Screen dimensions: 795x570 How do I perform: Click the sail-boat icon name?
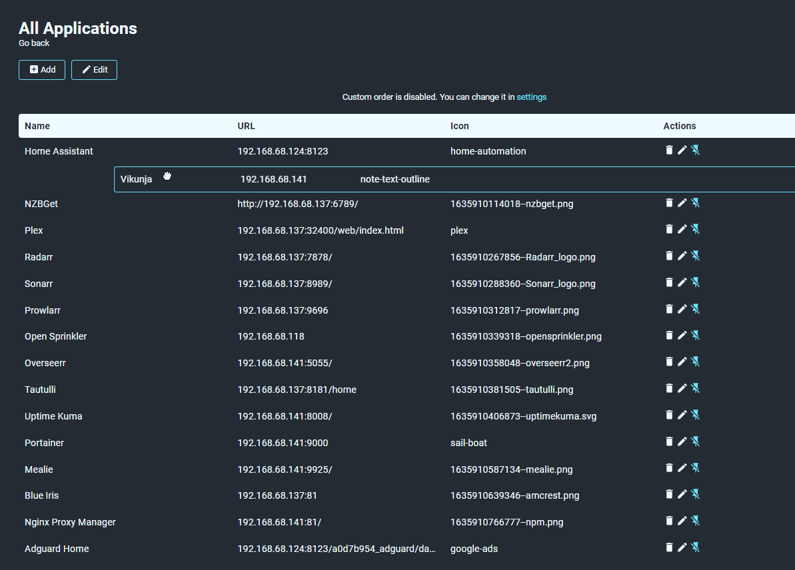469,443
